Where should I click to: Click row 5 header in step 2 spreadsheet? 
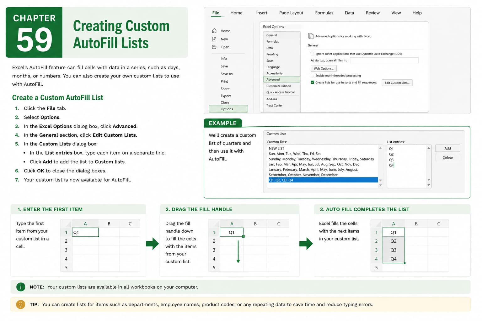point(214,267)
